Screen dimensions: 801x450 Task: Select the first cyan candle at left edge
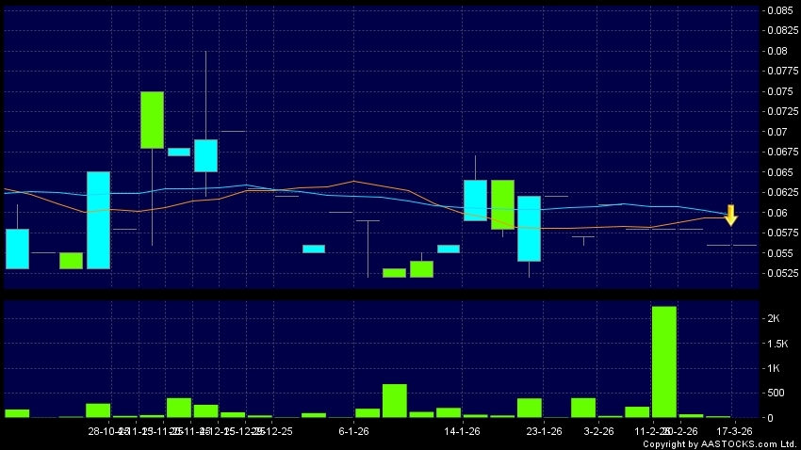pos(17,249)
